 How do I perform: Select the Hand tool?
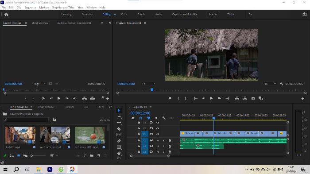(x=119, y=153)
